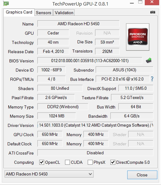Click the camera screenshot icon
161x185 pixels.
click(x=152, y=12)
